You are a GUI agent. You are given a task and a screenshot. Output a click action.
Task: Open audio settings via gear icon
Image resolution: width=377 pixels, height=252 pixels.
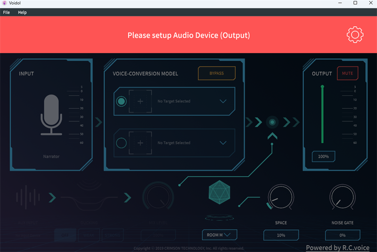[355, 35]
